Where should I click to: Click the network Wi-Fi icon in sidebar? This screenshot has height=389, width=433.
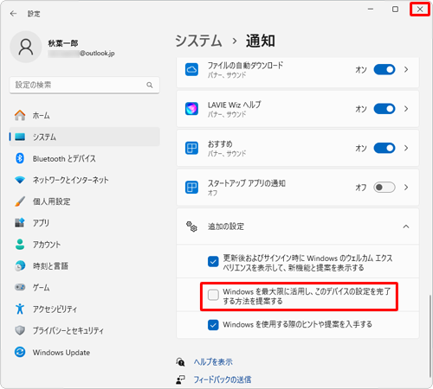(20, 180)
